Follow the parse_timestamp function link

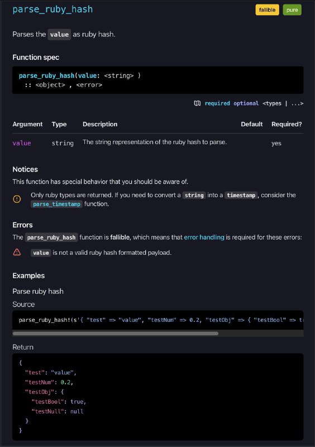click(x=56, y=204)
